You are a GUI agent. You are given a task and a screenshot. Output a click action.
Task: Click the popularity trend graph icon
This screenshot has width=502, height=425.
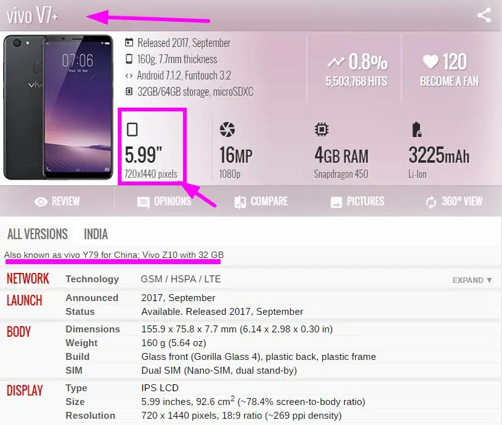(336, 61)
